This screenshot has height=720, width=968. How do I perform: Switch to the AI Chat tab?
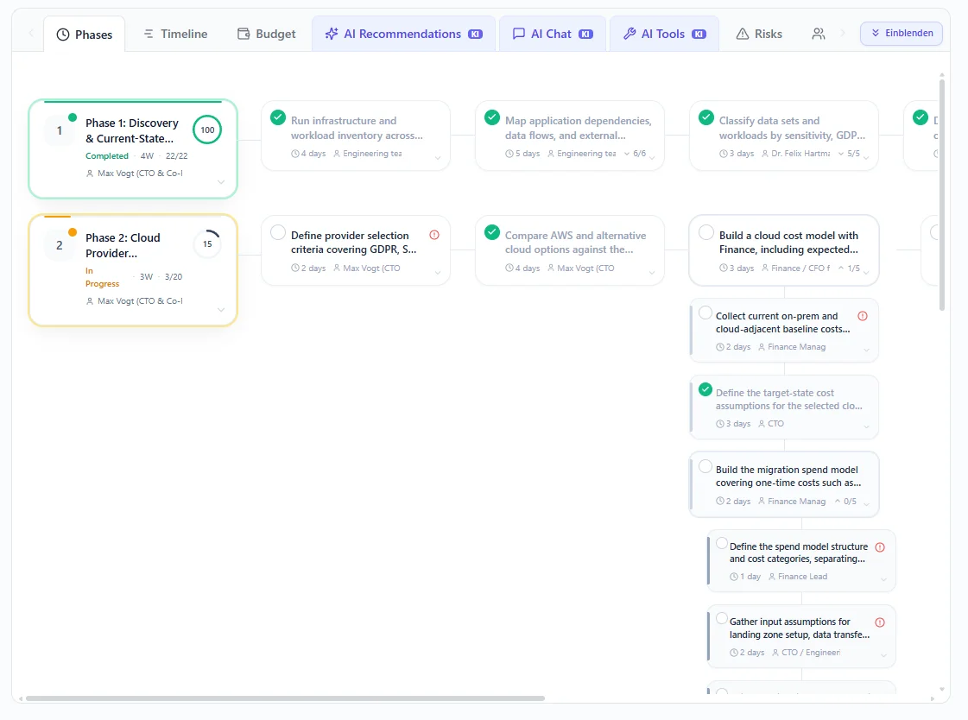coord(553,34)
